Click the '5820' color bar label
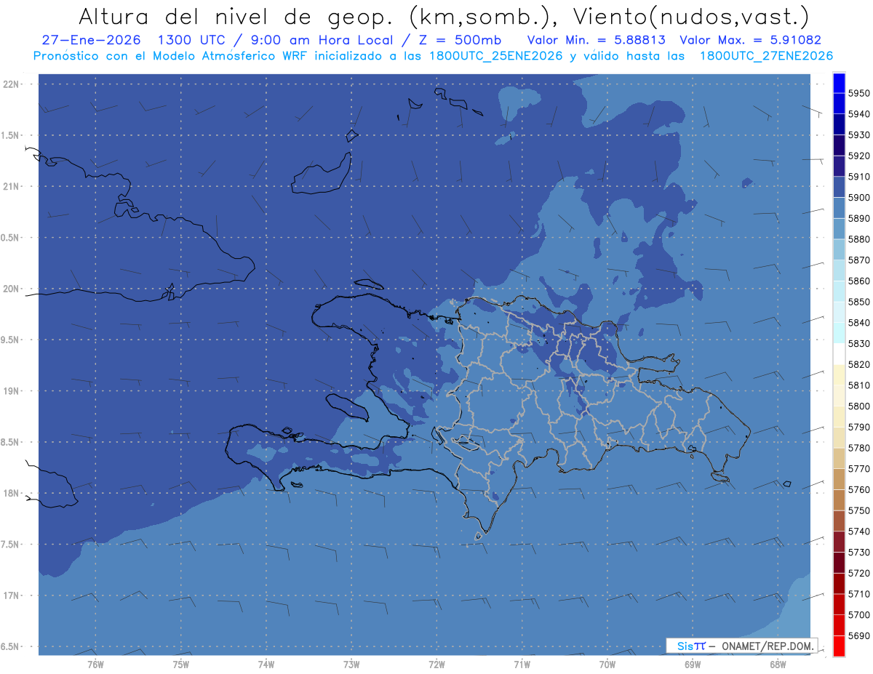 click(858, 364)
